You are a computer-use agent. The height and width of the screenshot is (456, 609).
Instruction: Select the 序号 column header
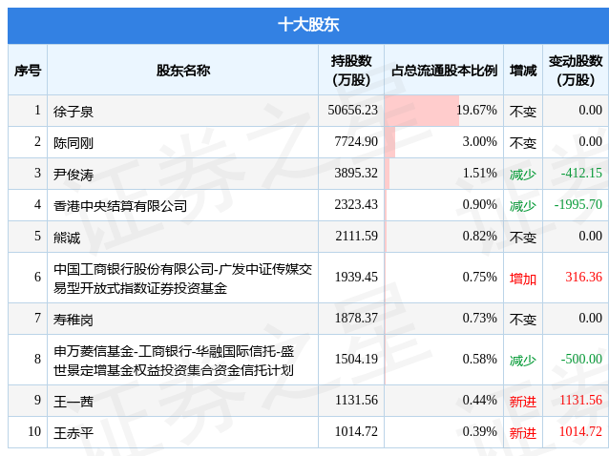pyautogui.click(x=28, y=70)
